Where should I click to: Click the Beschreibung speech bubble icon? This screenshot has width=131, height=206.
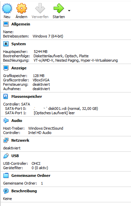[6, 191]
